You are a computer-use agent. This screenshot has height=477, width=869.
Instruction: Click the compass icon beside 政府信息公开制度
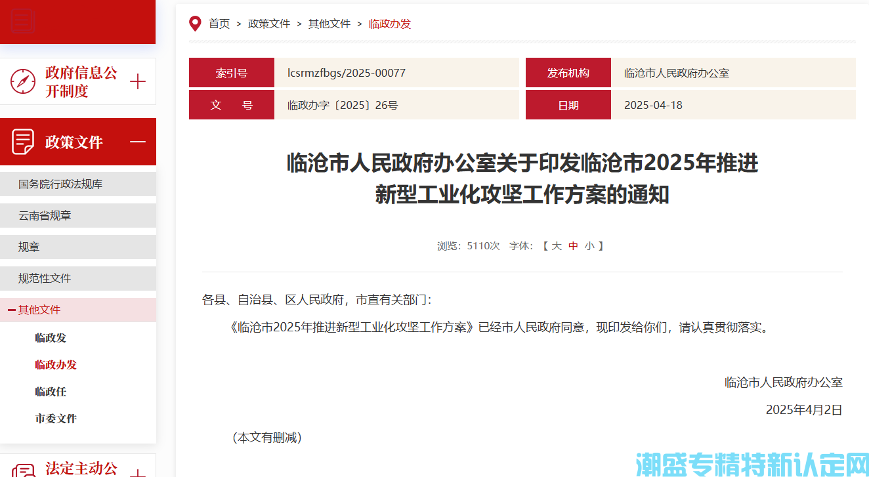[23, 81]
